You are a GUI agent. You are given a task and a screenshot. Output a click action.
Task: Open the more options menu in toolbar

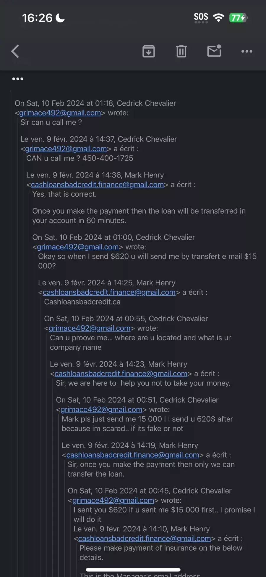click(x=247, y=51)
